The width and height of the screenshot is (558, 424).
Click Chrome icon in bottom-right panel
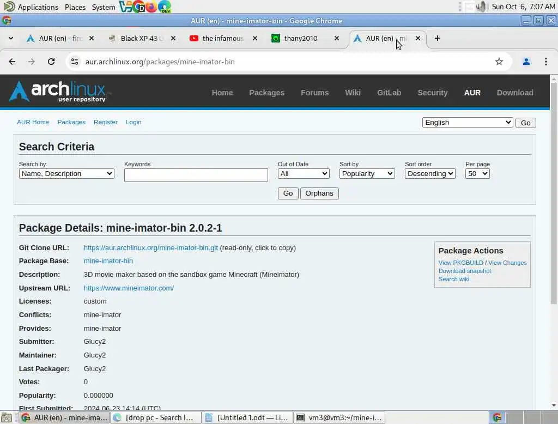[497, 417]
